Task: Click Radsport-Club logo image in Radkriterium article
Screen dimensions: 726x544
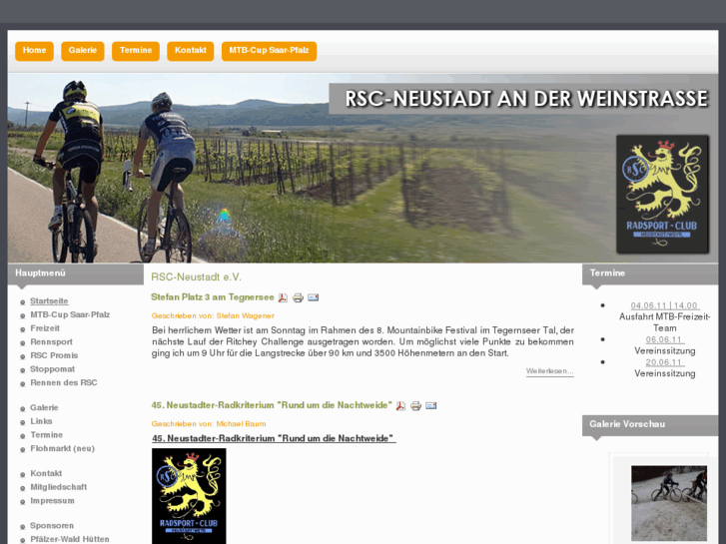Action: click(x=189, y=496)
